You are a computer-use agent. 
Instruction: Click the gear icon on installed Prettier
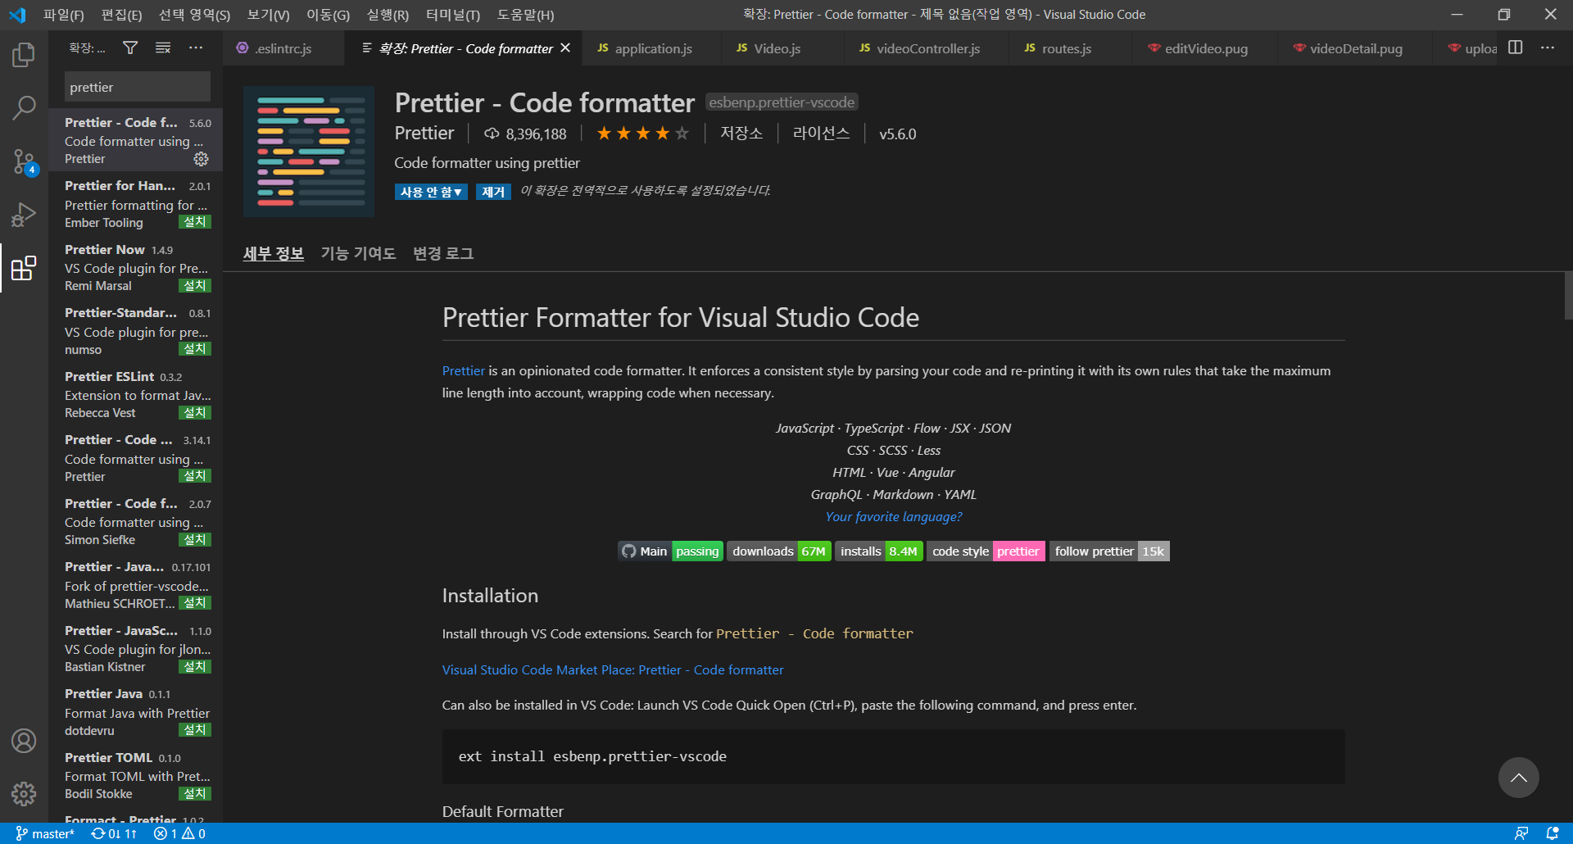click(x=201, y=159)
